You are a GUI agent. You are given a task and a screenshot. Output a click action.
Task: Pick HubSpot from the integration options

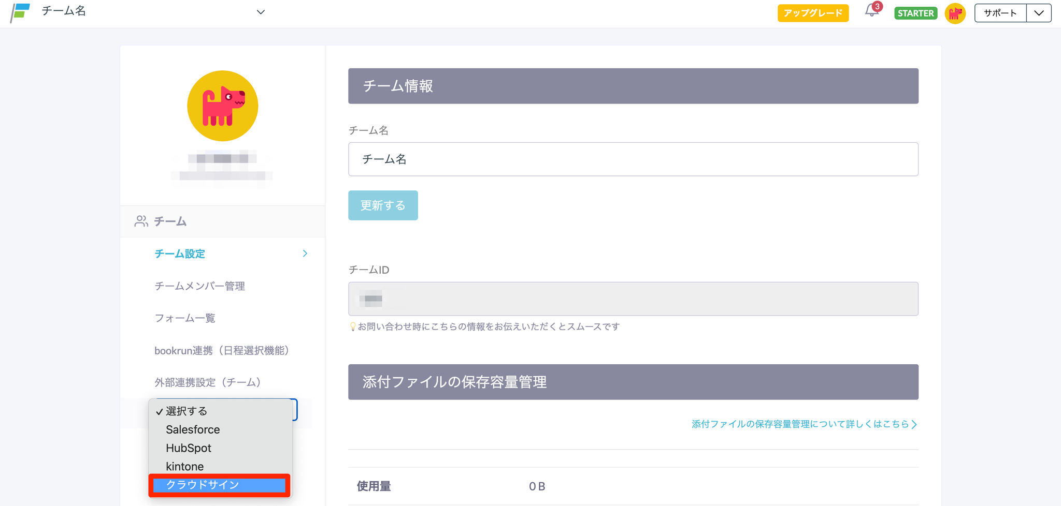pyautogui.click(x=189, y=448)
